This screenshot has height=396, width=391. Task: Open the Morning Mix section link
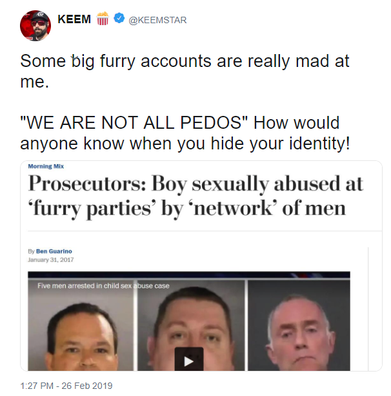point(46,166)
